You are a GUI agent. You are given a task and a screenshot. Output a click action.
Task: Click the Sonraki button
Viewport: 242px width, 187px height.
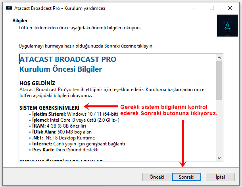point(186,177)
